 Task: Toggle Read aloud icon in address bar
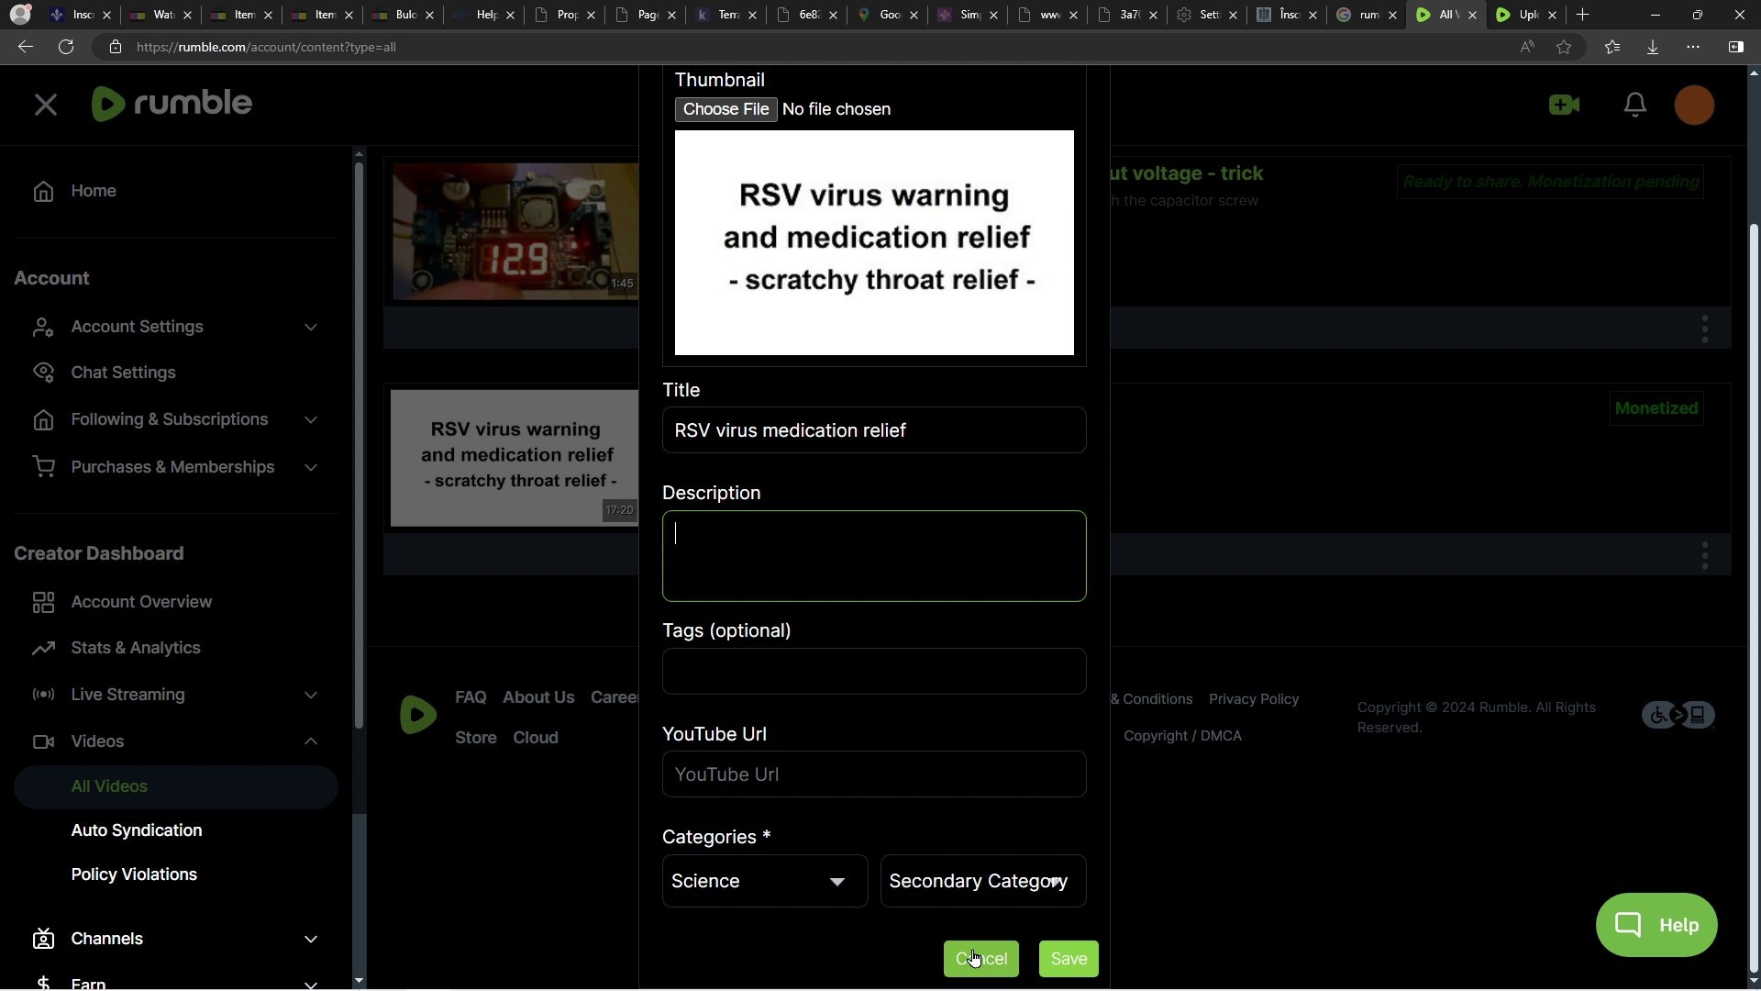click(1527, 47)
